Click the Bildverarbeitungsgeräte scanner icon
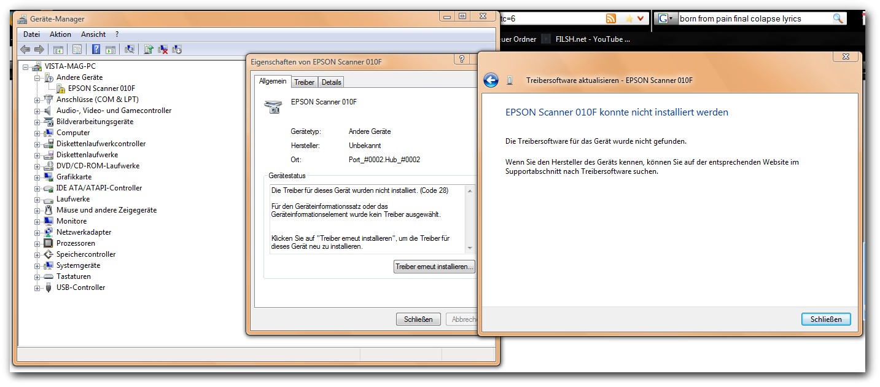Screen dimensions: 880x387 pyautogui.click(x=49, y=122)
